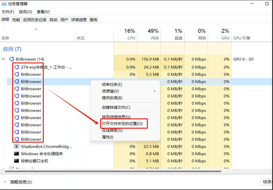273x190 pixels.
Task: Open the 选项(O) menu
Action: click(x=25, y=12)
